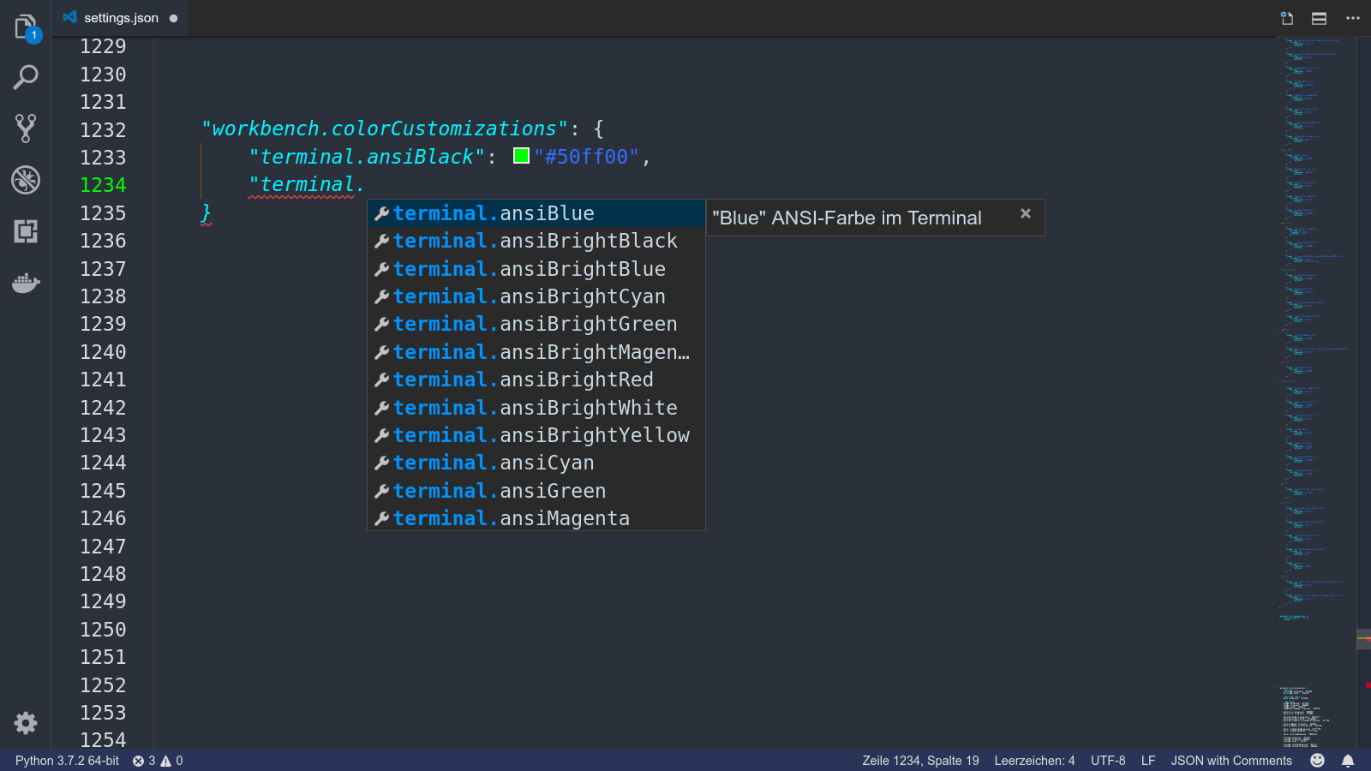This screenshot has width=1371, height=771.
Task: Switch to the settings.json tab
Action: (121, 18)
